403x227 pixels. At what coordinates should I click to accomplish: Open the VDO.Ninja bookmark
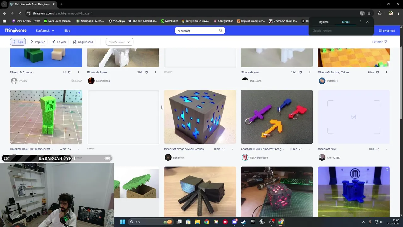(x=116, y=21)
